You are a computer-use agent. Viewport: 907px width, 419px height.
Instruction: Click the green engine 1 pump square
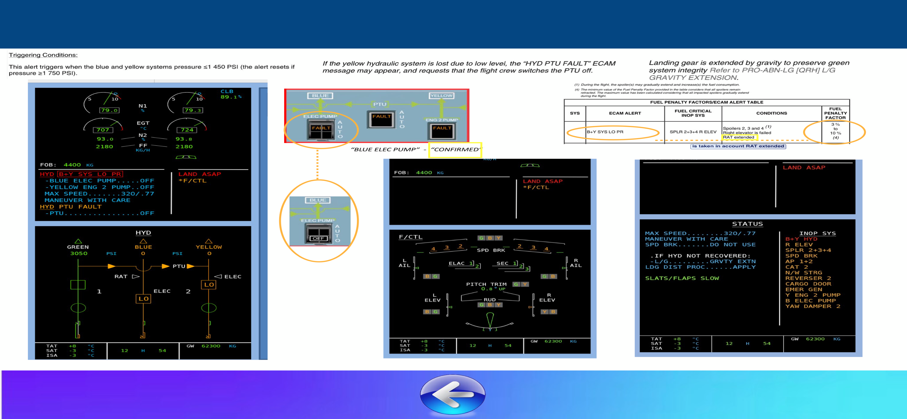[78, 284]
